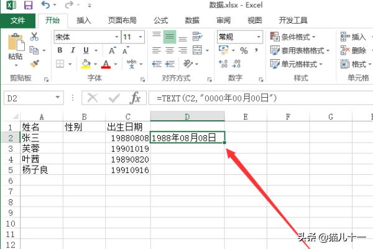This screenshot has height=249, width=373.
Task: Open the 开发工具 tab
Action: [x=293, y=21]
